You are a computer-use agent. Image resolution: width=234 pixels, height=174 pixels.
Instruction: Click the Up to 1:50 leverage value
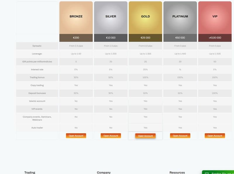[x=76, y=54]
